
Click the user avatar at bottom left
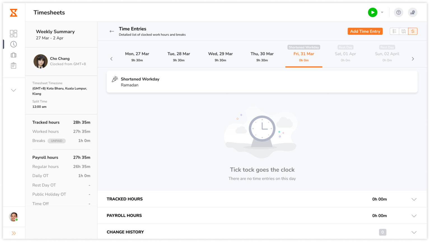coord(13,217)
